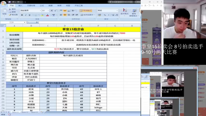
Task: Switch to the 公式 ribbon tab
Action: pyautogui.click(x=42, y=5)
